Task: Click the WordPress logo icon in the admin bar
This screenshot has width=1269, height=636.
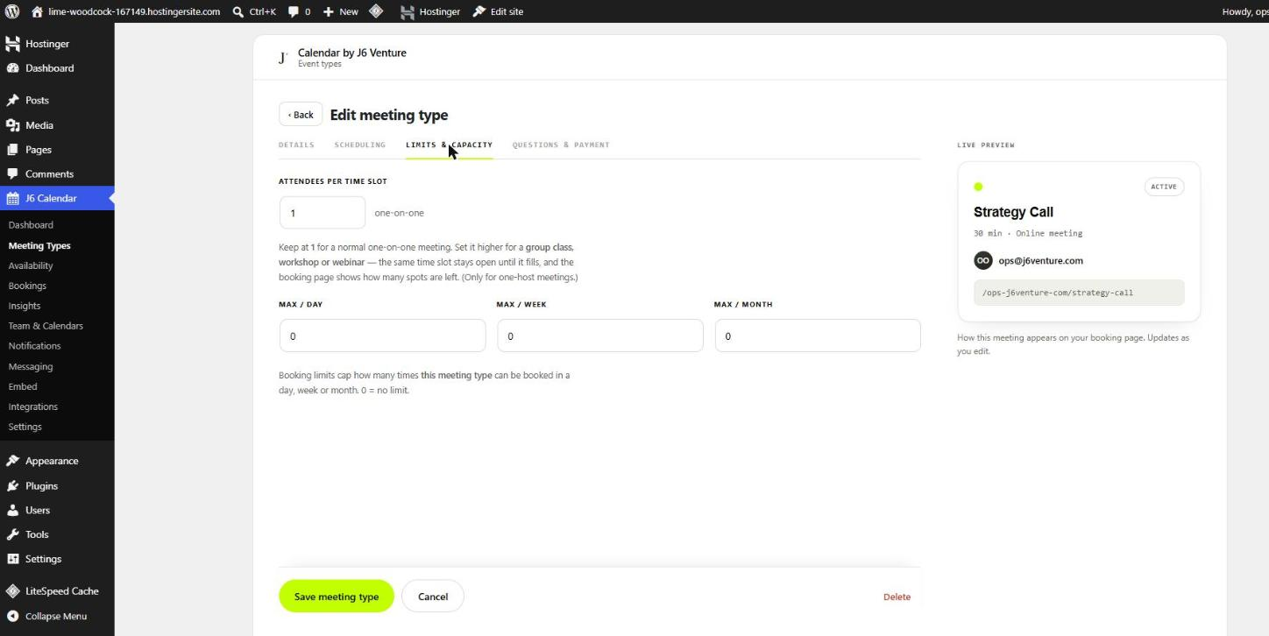Action: click(x=12, y=11)
